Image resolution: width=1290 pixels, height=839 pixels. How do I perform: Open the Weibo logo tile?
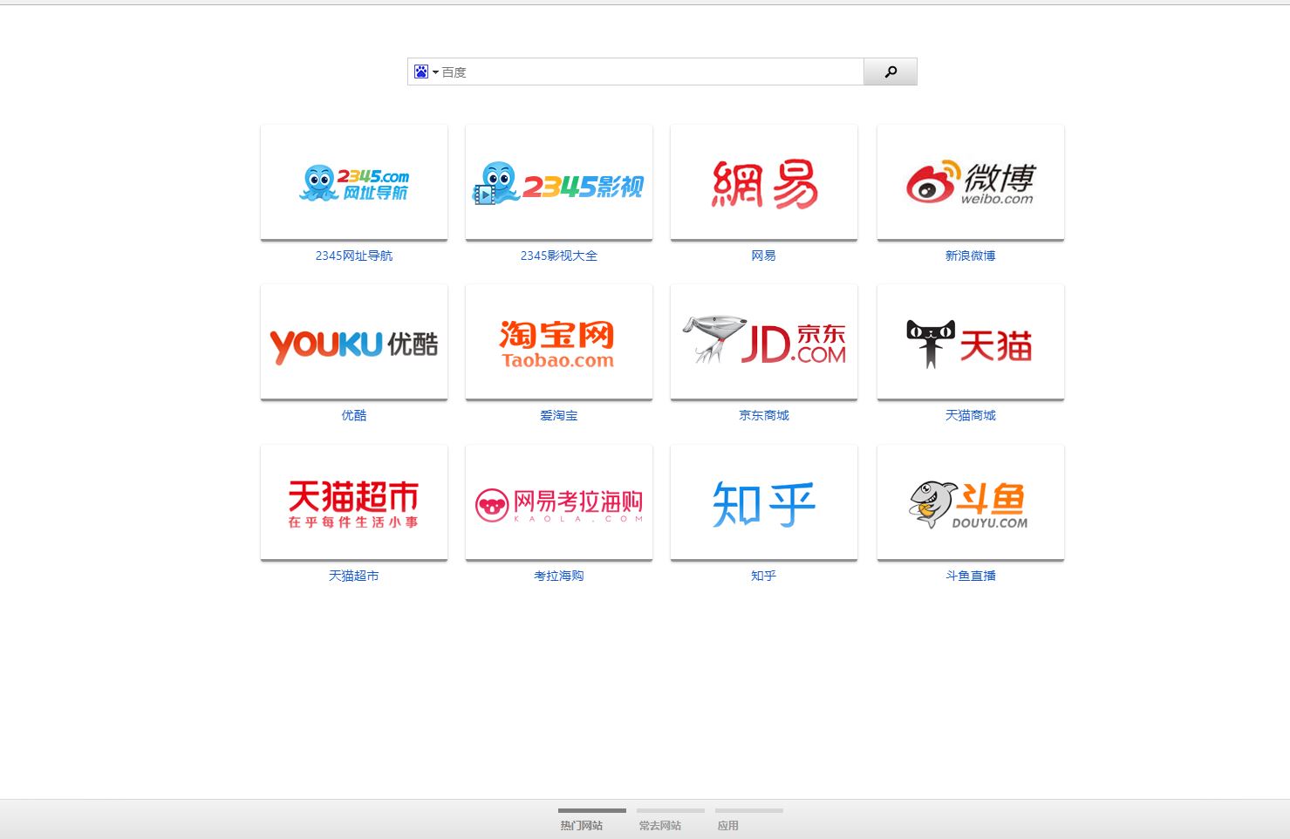[x=971, y=181]
